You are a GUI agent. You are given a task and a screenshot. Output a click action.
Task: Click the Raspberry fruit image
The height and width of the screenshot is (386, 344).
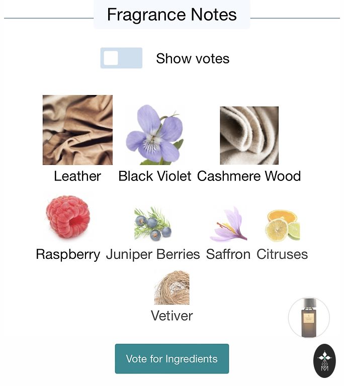pyautogui.click(x=68, y=218)
